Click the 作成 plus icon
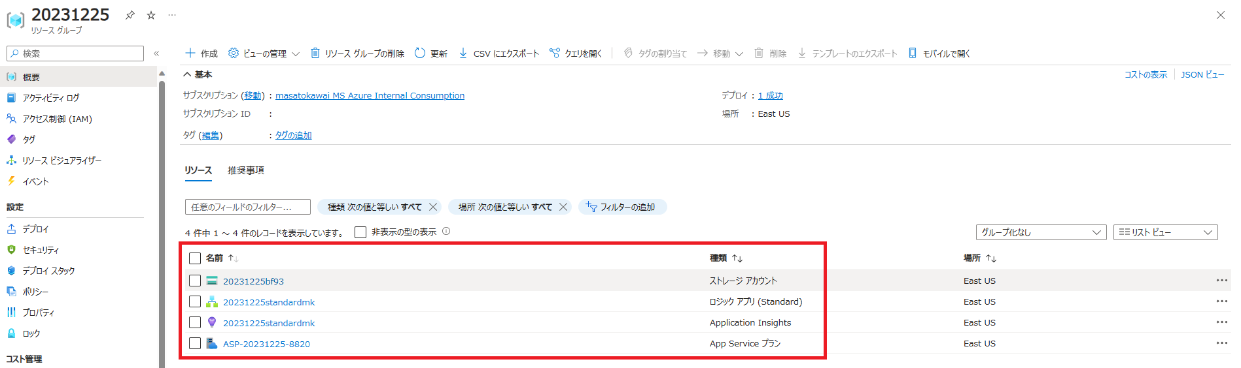 point(190,53)
